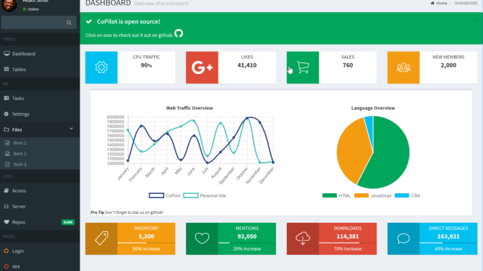
Task: Open the Tasks page
Action: point(18,98)
